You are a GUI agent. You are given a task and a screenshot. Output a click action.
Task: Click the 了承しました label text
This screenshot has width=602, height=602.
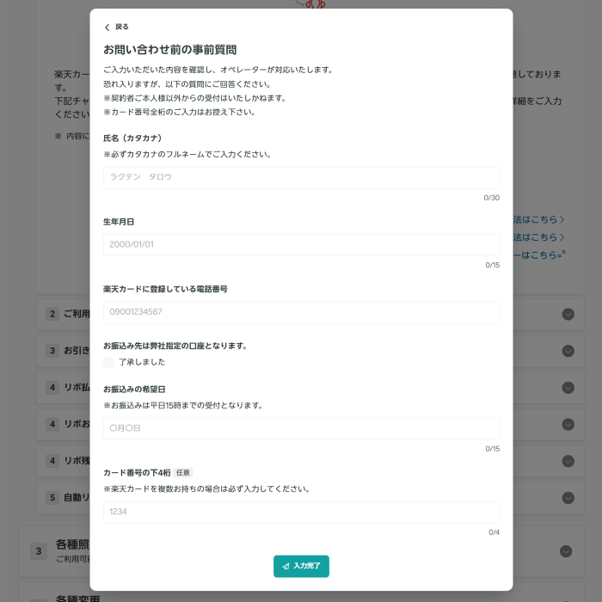[142, 362]
